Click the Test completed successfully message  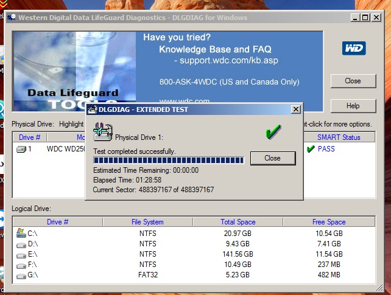click(x=135, y=151)
